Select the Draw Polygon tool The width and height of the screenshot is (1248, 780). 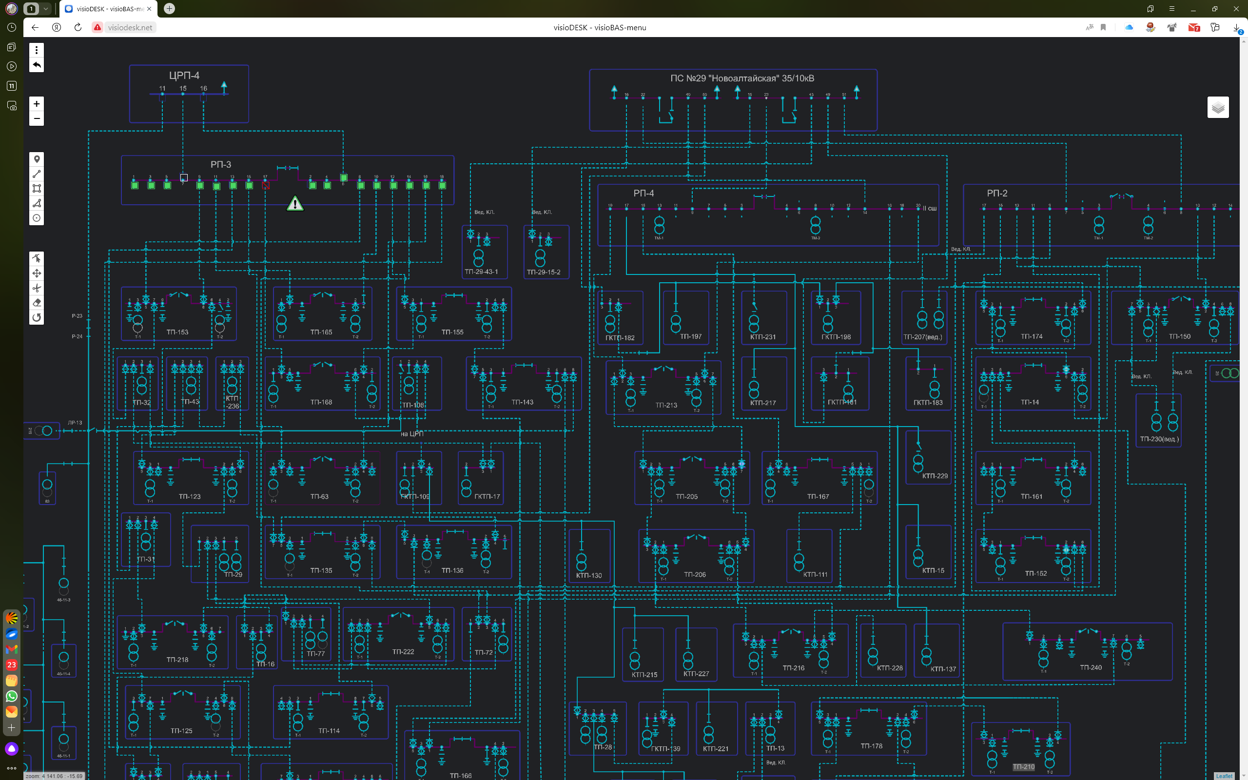click(x=37, y=203)
